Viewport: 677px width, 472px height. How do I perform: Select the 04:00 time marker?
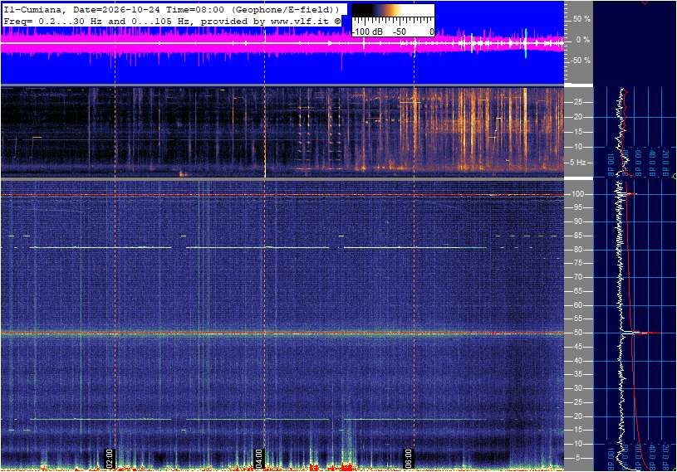258,458
